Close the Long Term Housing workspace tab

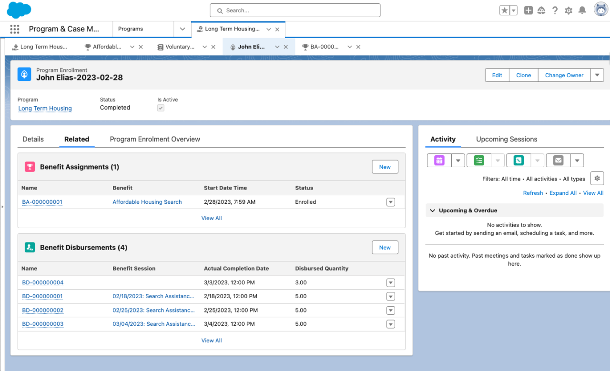coord(277,30)
